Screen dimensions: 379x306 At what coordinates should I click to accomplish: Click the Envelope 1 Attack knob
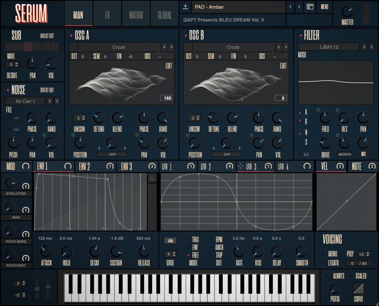[46, 251]
